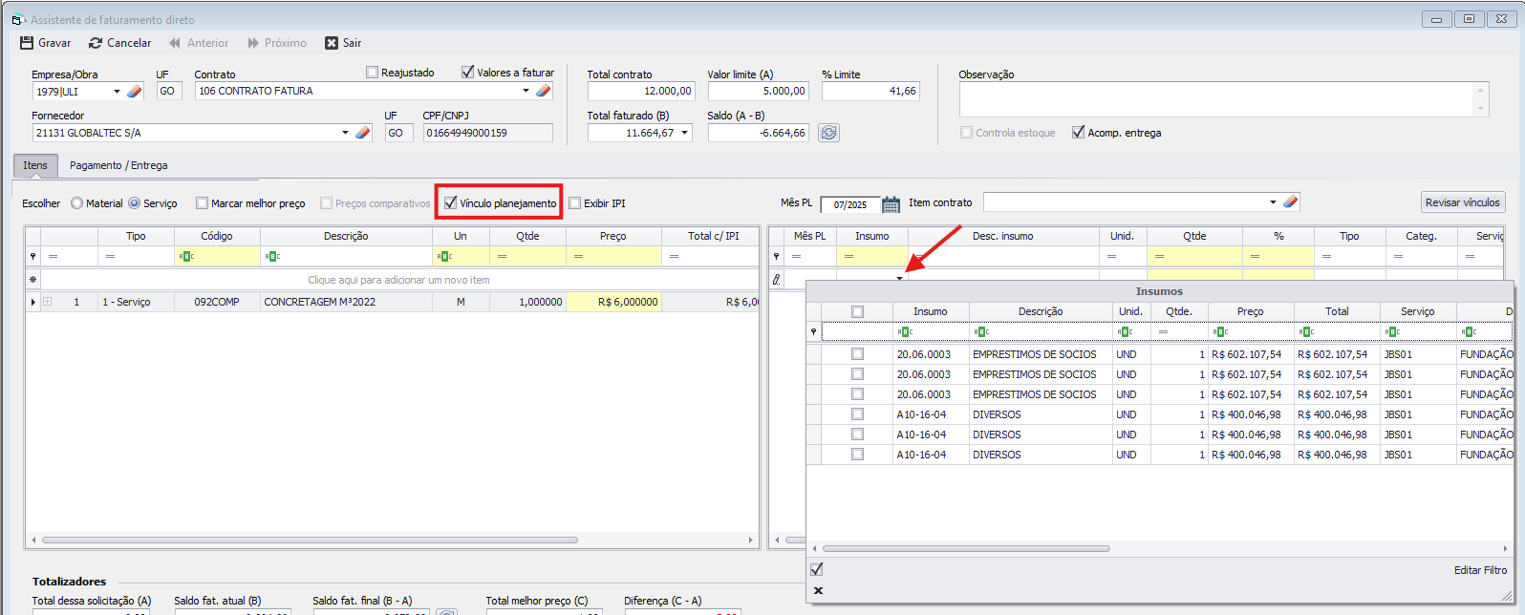Image resolution: width=1525 pixels, height=615 pixels.
Task: Click the Cancelar refresh icon
Action: pyautogui.click(x=96, y=43)
